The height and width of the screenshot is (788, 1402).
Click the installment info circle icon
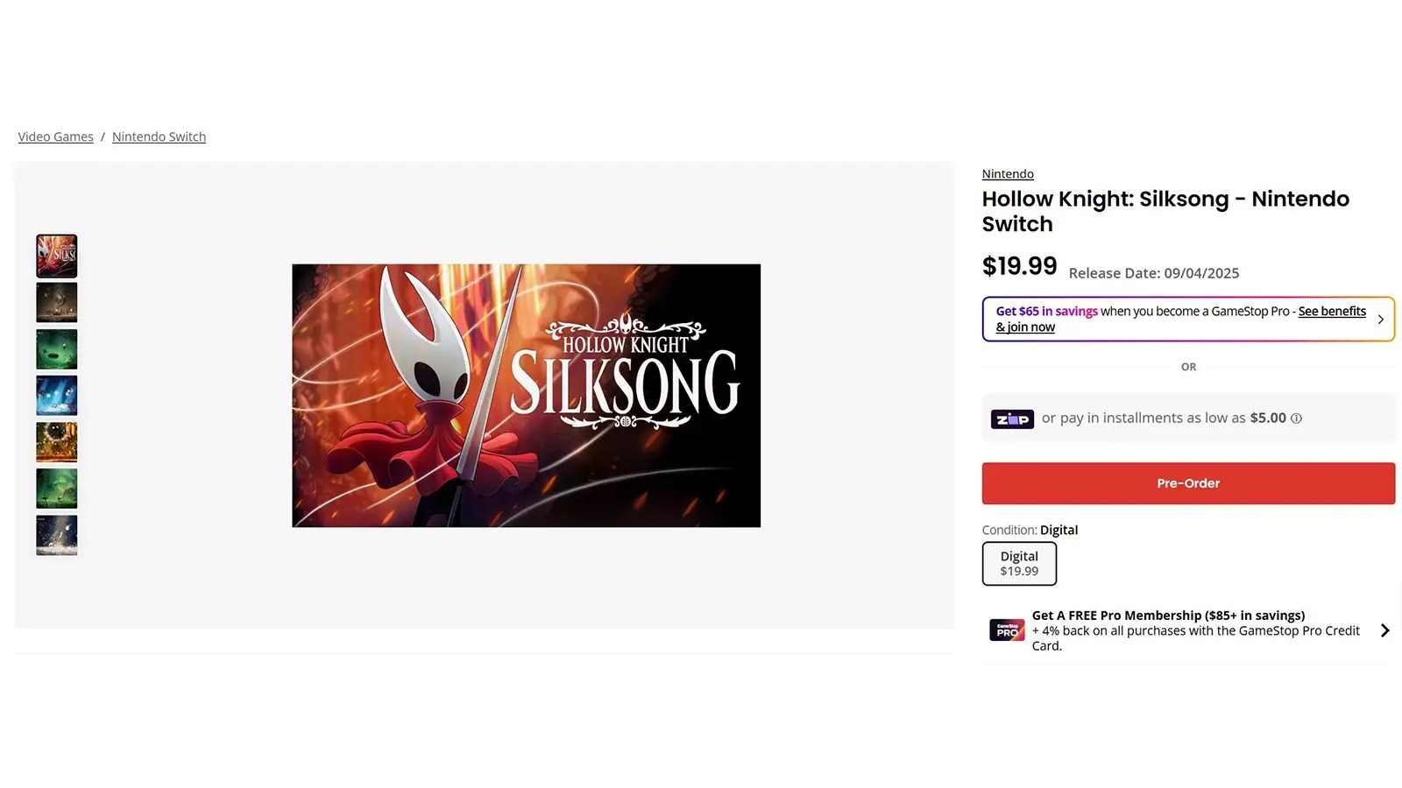pos(1296,419)
